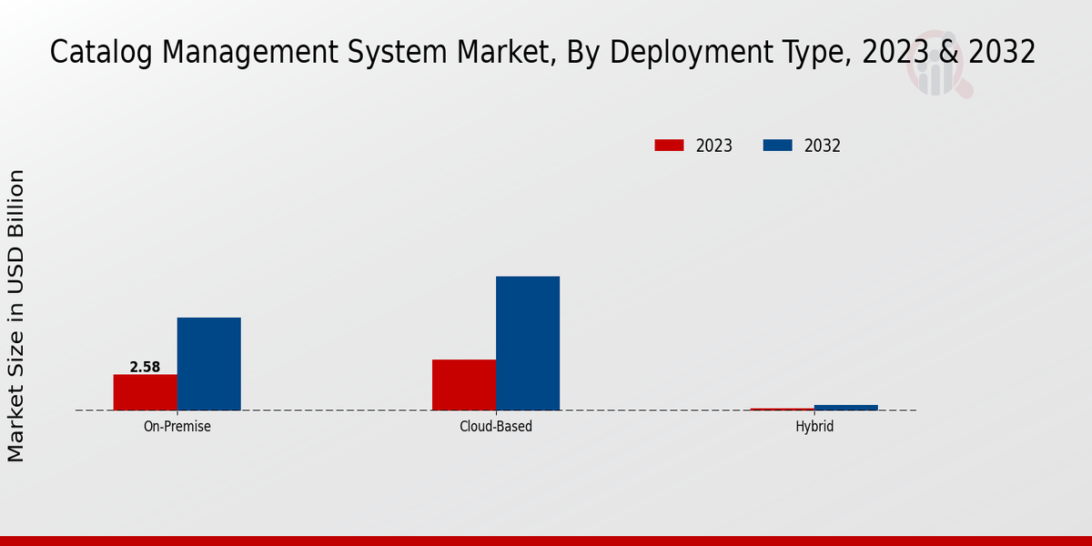Click the red Cloud-Based 2023 bar
This screenshot has height=546, width=1092.
coord(464,385)
